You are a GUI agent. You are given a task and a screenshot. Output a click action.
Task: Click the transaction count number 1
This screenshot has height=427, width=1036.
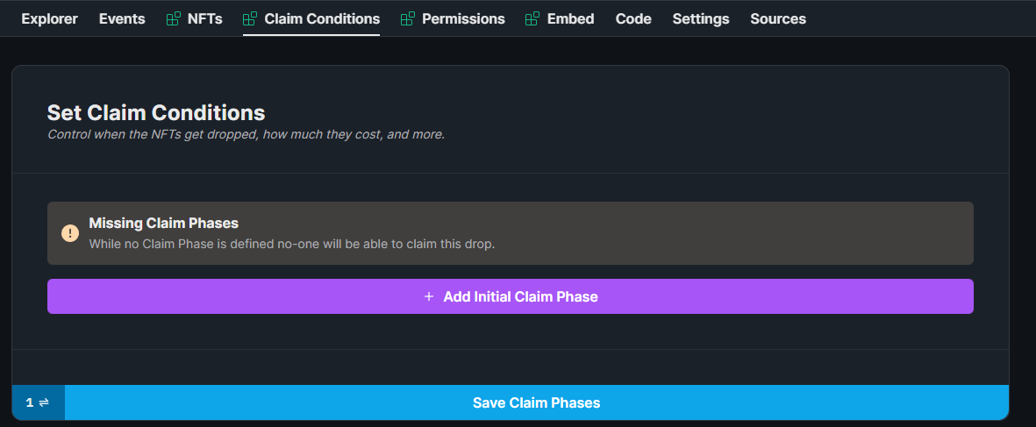pos(30,402)
